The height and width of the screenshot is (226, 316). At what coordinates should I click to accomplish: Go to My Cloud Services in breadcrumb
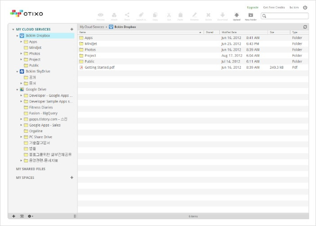[x=92, y=27]
